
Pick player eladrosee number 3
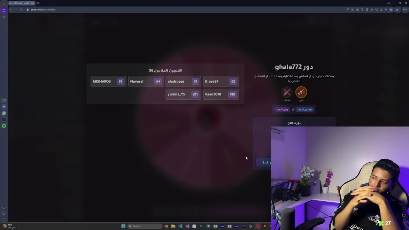183,81
